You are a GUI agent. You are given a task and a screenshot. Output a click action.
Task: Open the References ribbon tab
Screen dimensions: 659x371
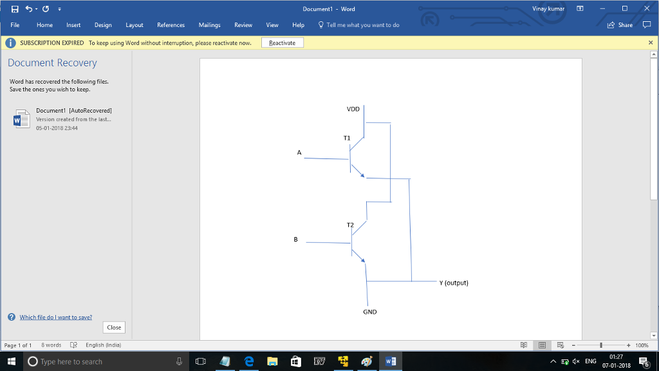point(171,24)
